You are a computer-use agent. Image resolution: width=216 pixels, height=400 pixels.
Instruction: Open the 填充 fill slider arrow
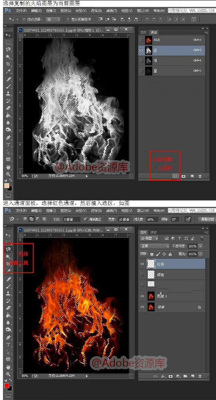[201, 254]
